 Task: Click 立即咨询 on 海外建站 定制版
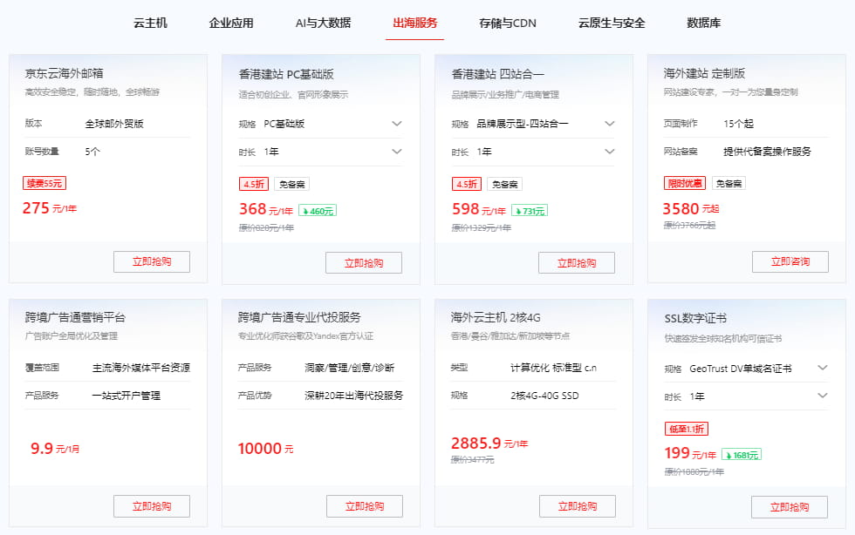tap(790, 261)
